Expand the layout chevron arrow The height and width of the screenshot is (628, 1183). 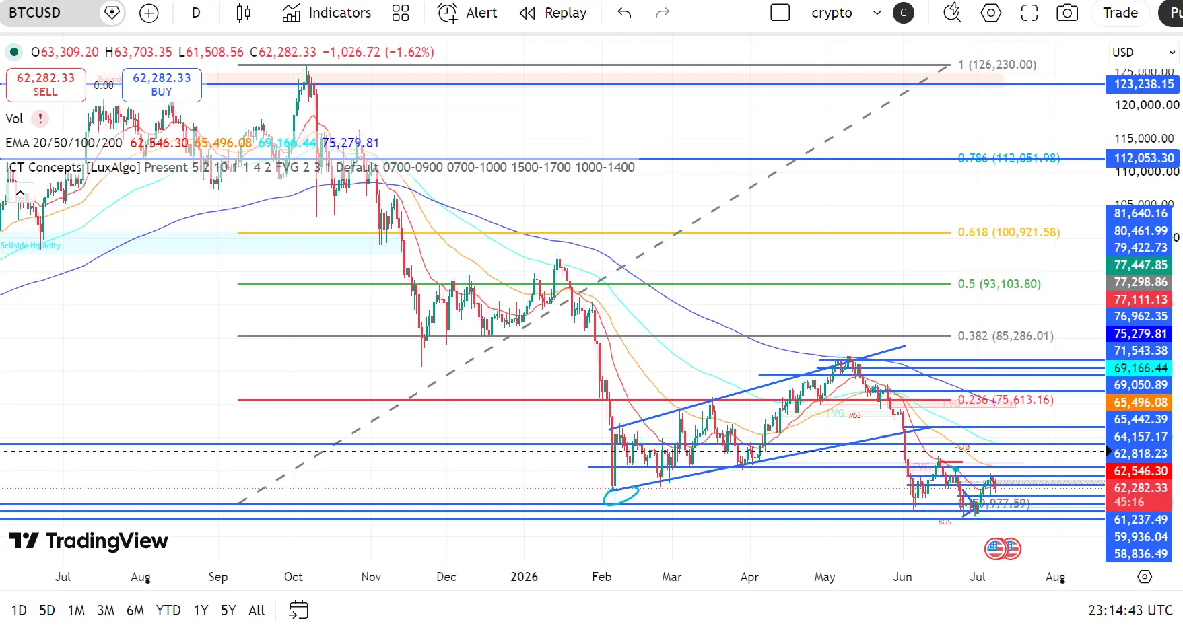pyautogui.click(x=877, y=13)
